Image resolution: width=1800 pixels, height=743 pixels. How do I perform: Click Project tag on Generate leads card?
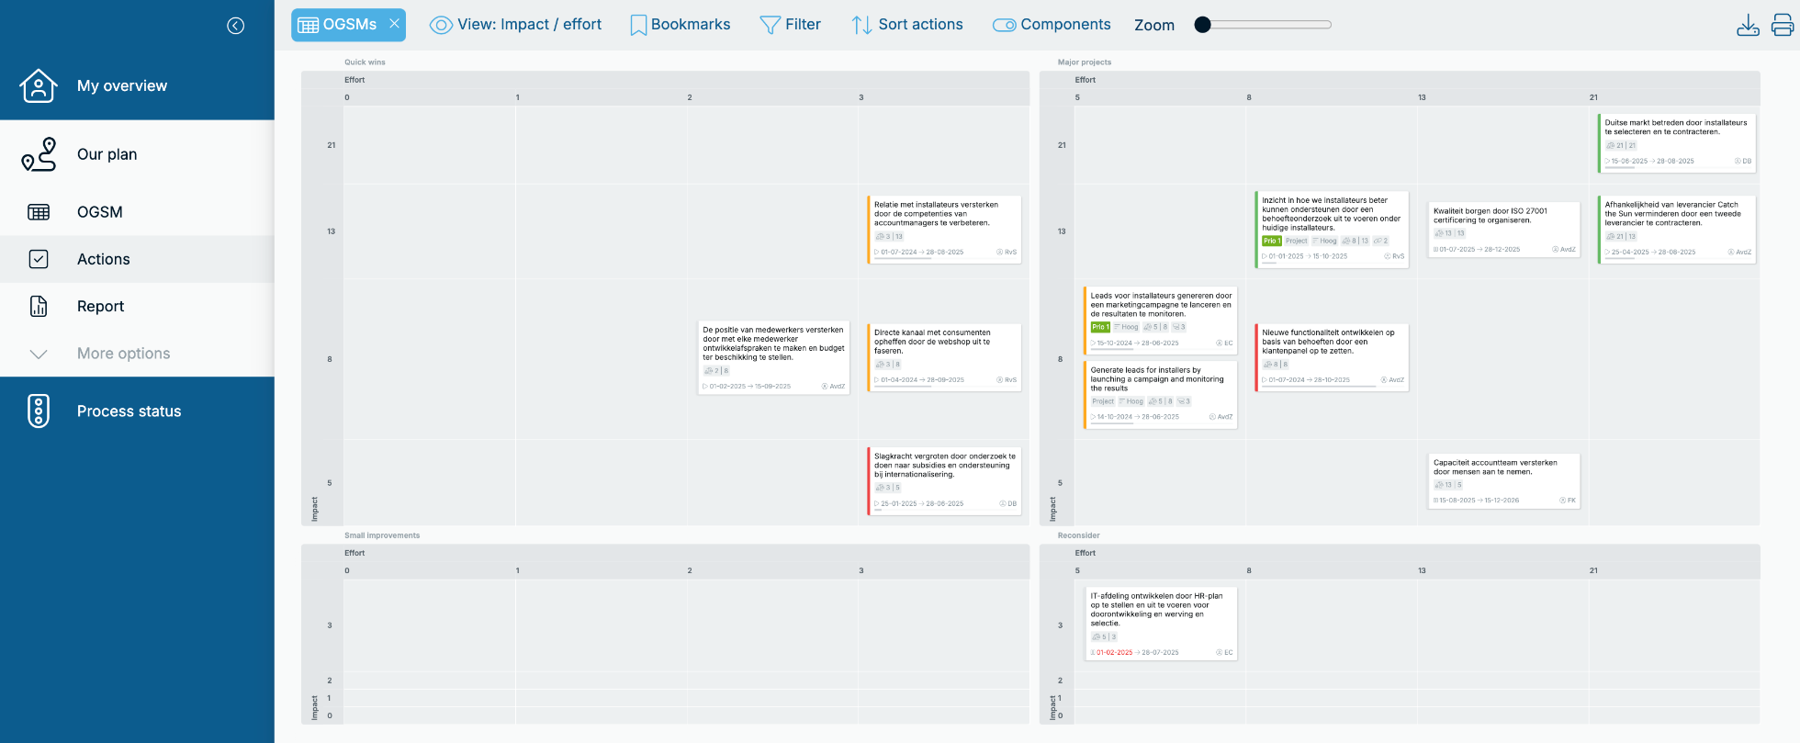click(x=1103, y=401)
